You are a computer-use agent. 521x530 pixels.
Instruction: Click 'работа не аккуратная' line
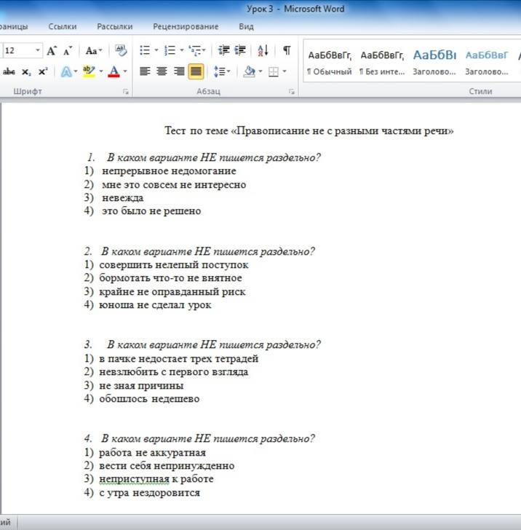[x=152, y=453]
